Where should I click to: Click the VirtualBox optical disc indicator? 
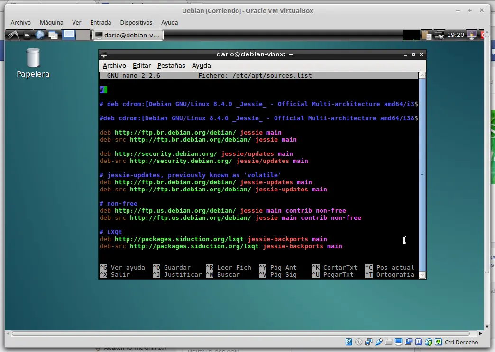[358, 342]
